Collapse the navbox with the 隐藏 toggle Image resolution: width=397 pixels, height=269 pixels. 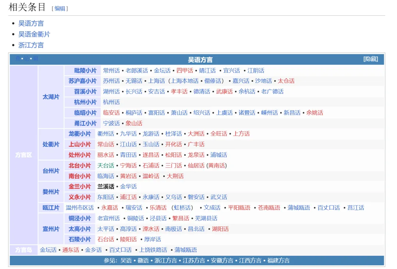point(371,59)
